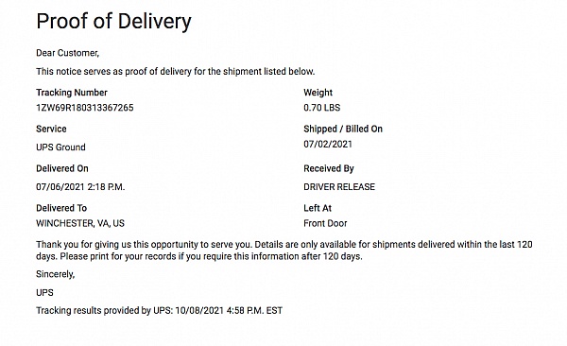Click the Weight label

tap(318, 93)
